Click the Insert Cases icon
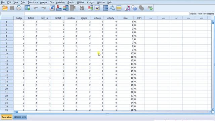The width and height of the screenshot is (215, 121). [x=90, y=8]
